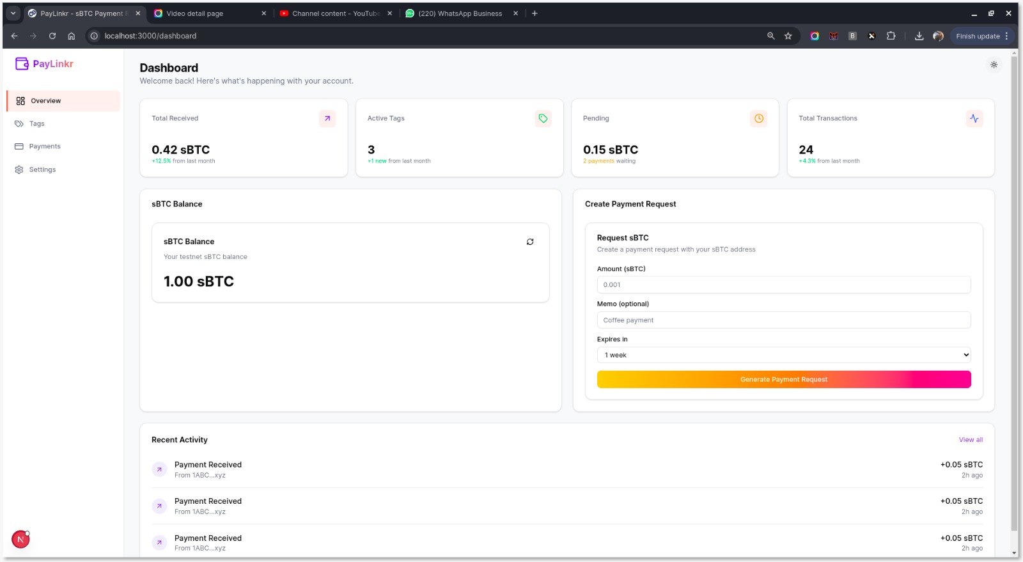Click the PayLinkr wallet logo icon
This screenshot has width=1023, height=562.
22,63
